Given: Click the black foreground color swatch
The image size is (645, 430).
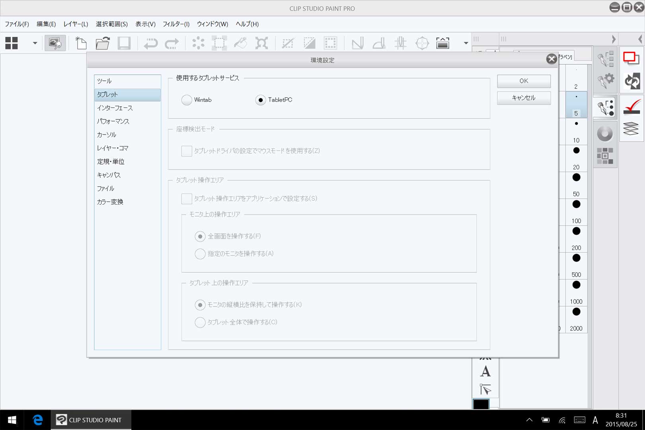Looking at the screenshot, I should pyautogui.click(x=481, y=404).
